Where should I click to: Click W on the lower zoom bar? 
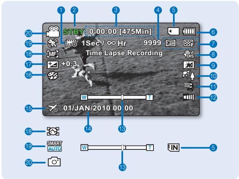pyautogui.click(x=84, y=147)
